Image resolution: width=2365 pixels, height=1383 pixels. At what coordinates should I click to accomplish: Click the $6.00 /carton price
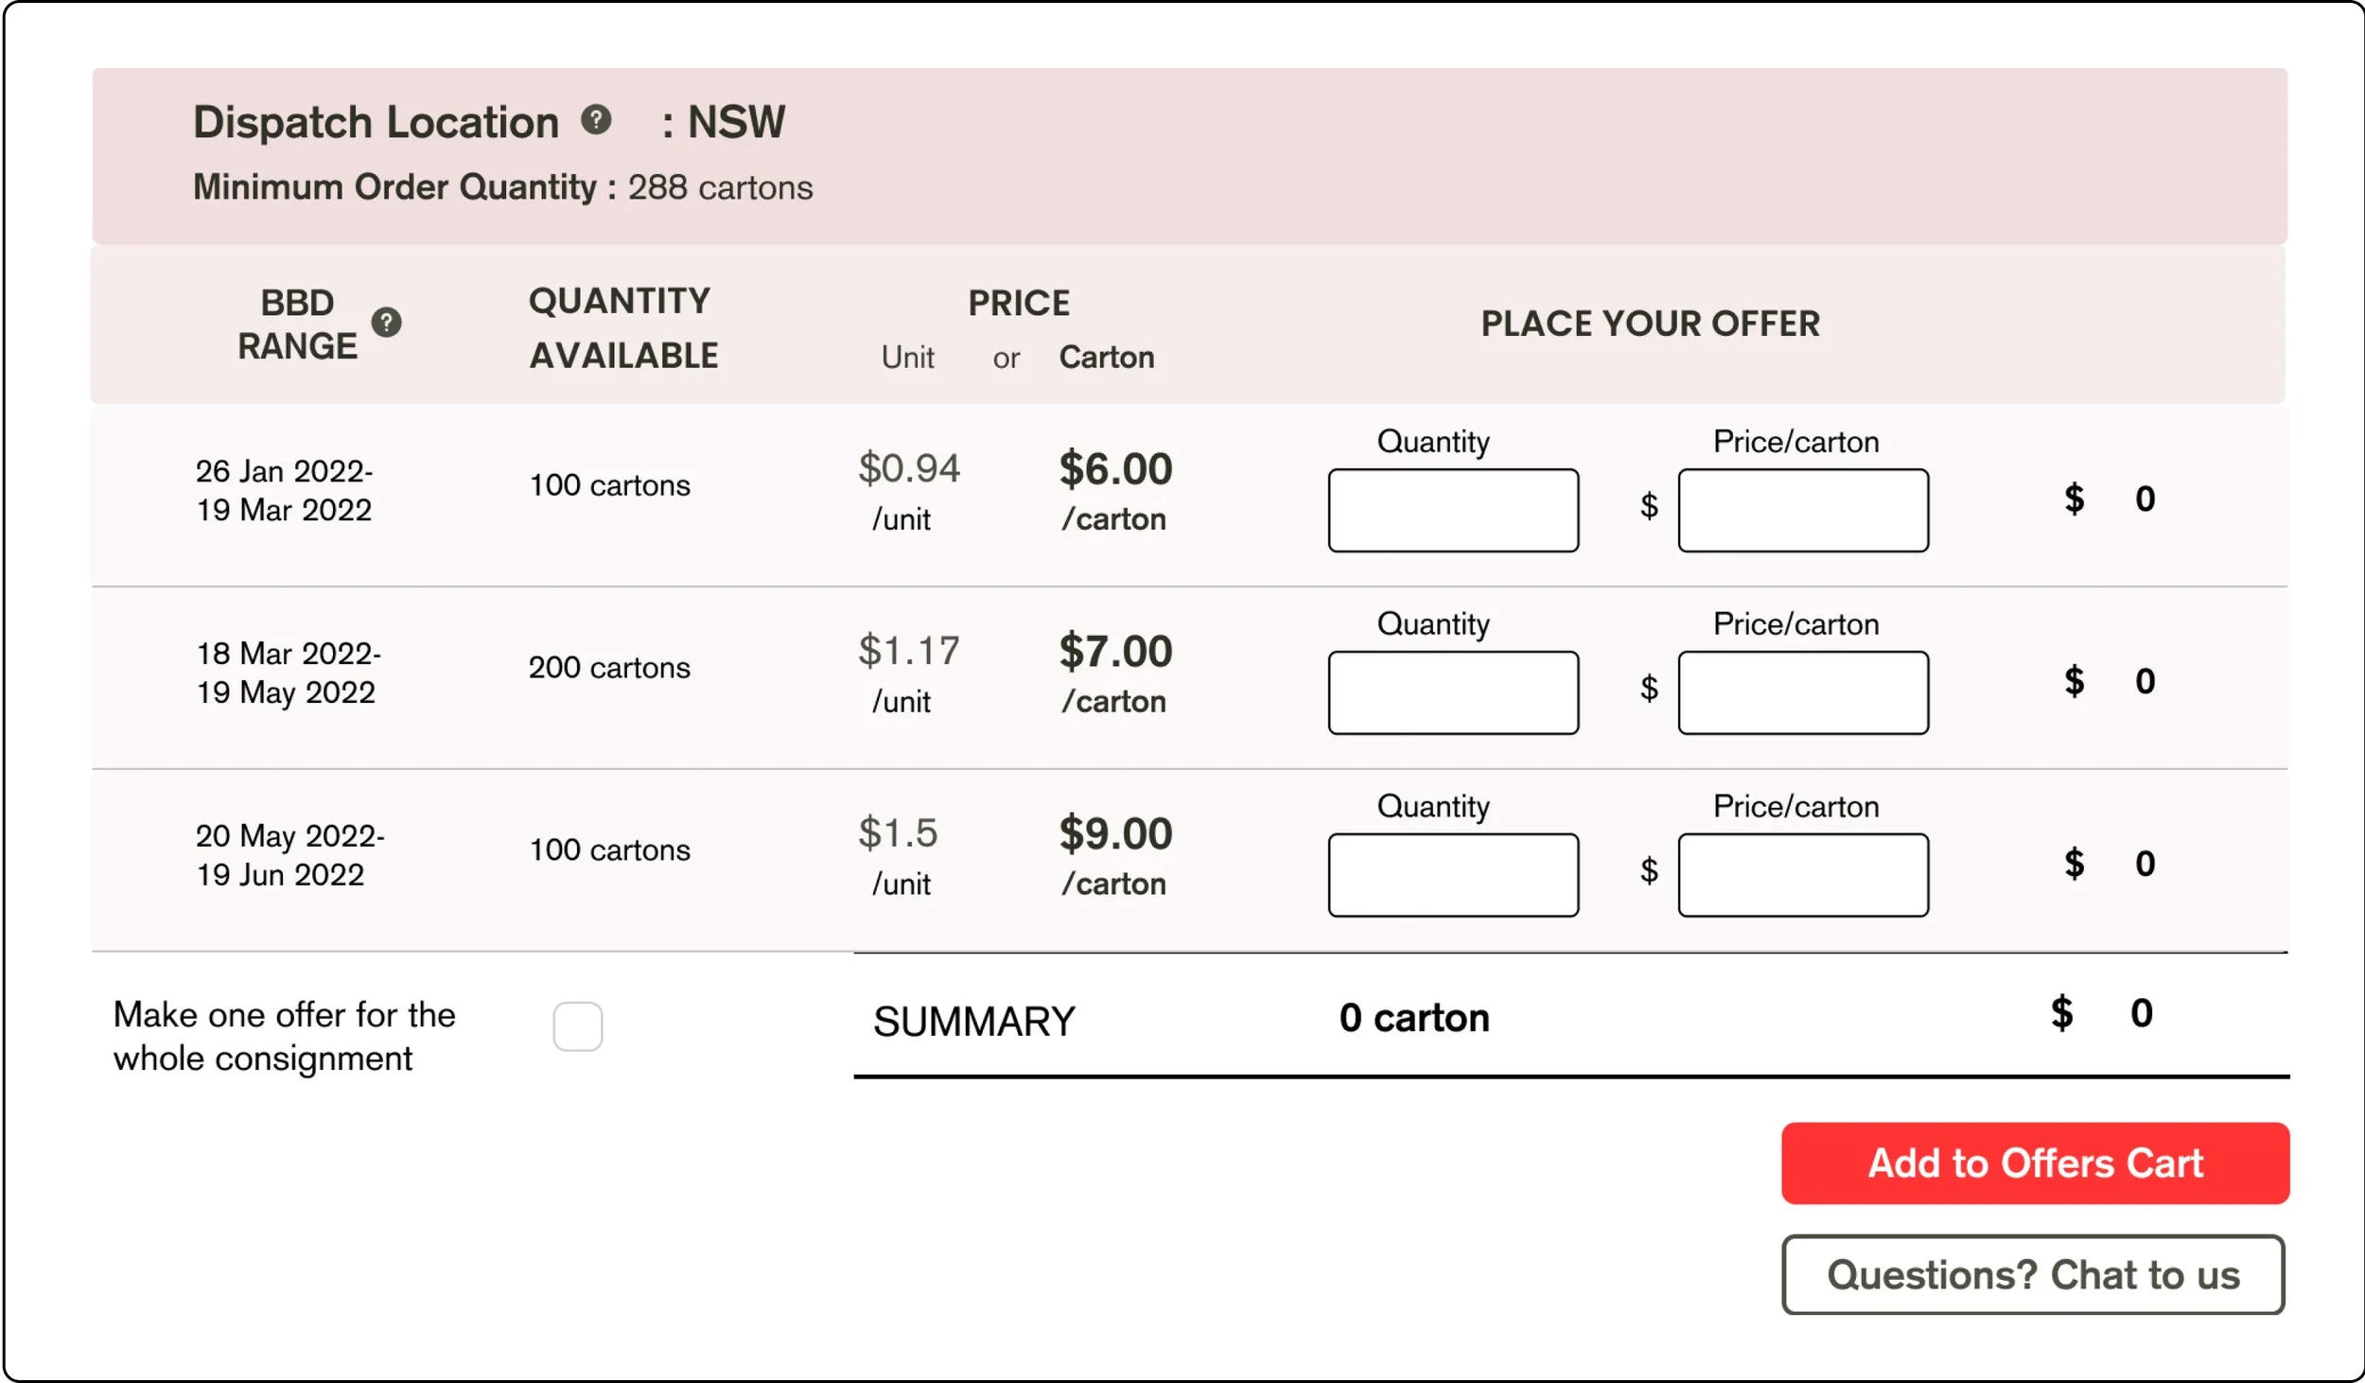[x=1115, y=470]
